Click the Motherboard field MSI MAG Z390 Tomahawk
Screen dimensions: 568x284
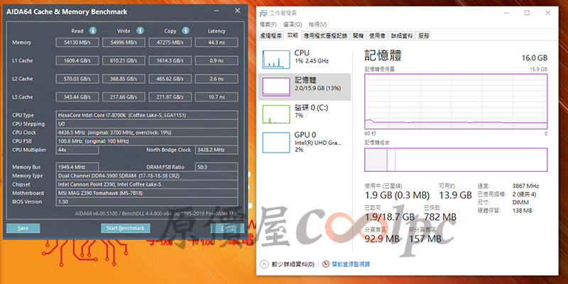[x=147, y=193]
